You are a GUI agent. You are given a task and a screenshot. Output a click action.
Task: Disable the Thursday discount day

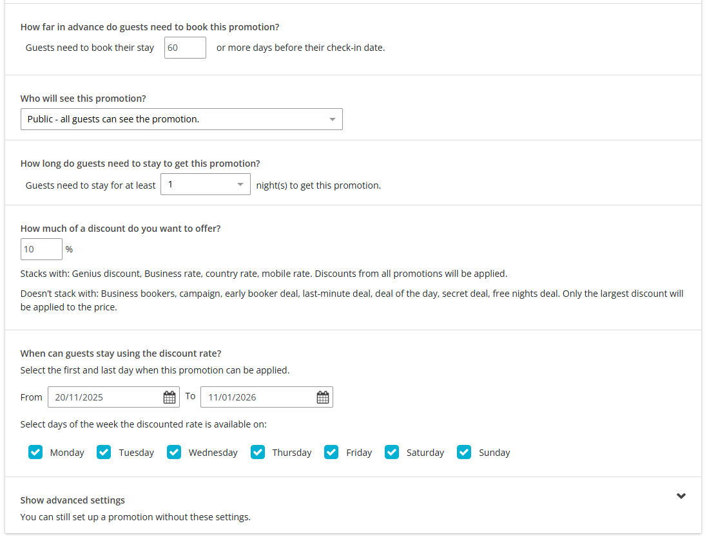pyautogui.click(x=258, y=453)
